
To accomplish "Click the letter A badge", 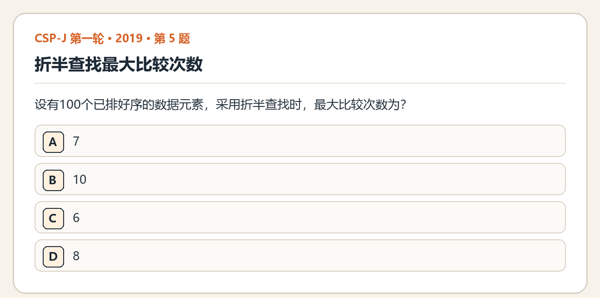I will (x=53, y=141).
